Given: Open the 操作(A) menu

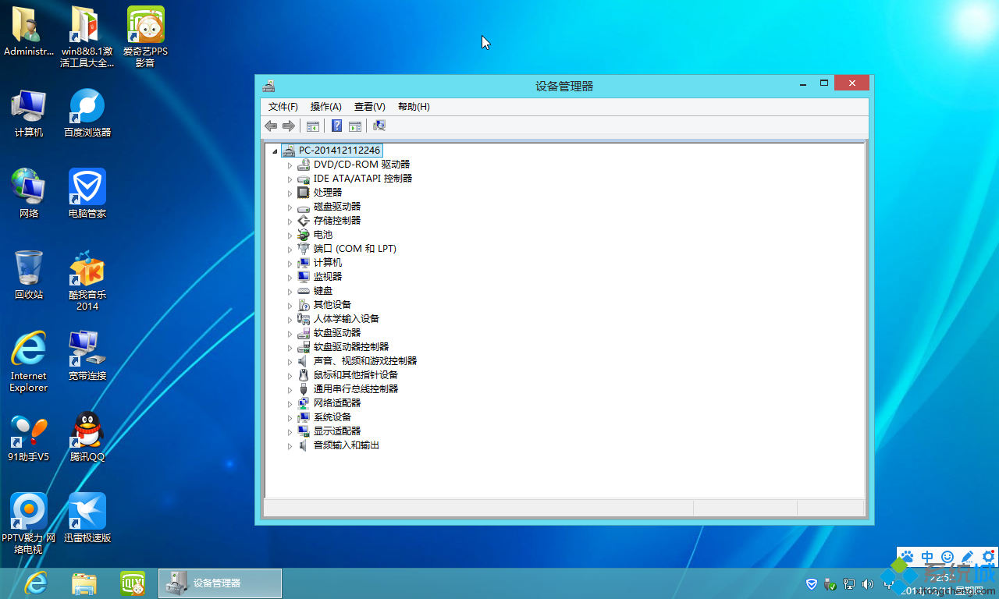Looking at the screenshot, I should 326,107.
